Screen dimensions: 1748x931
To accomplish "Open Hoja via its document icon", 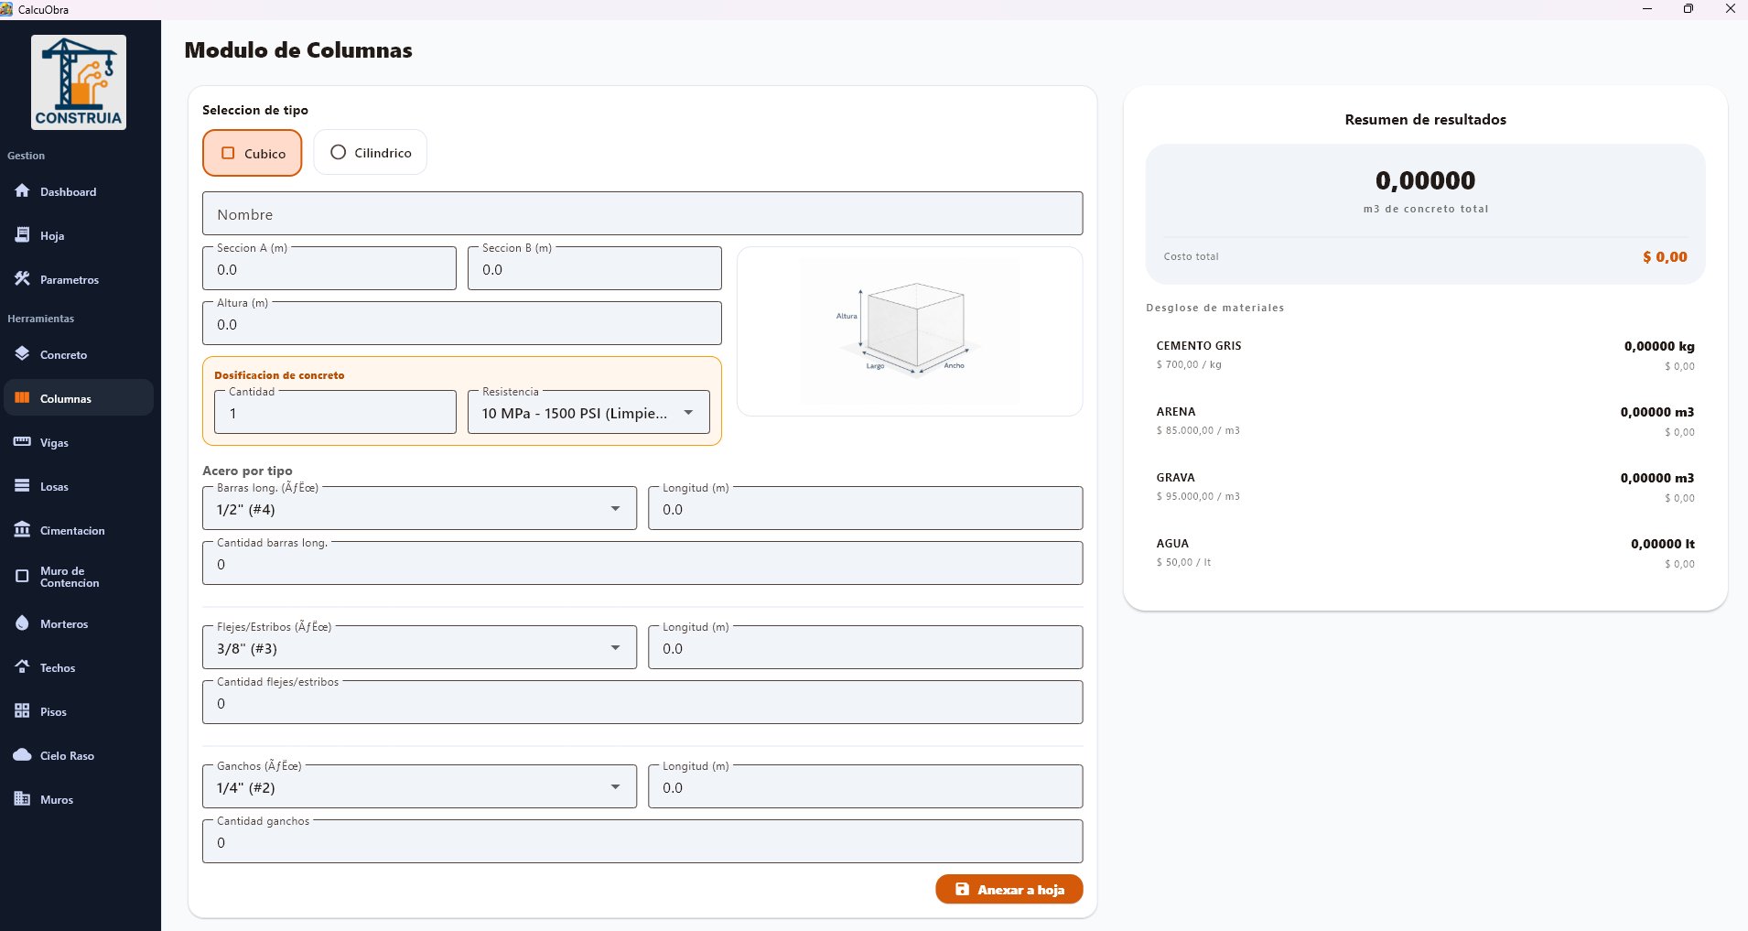I will [22, 235].
